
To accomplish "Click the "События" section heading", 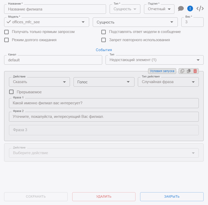I will tap(104, 50).
